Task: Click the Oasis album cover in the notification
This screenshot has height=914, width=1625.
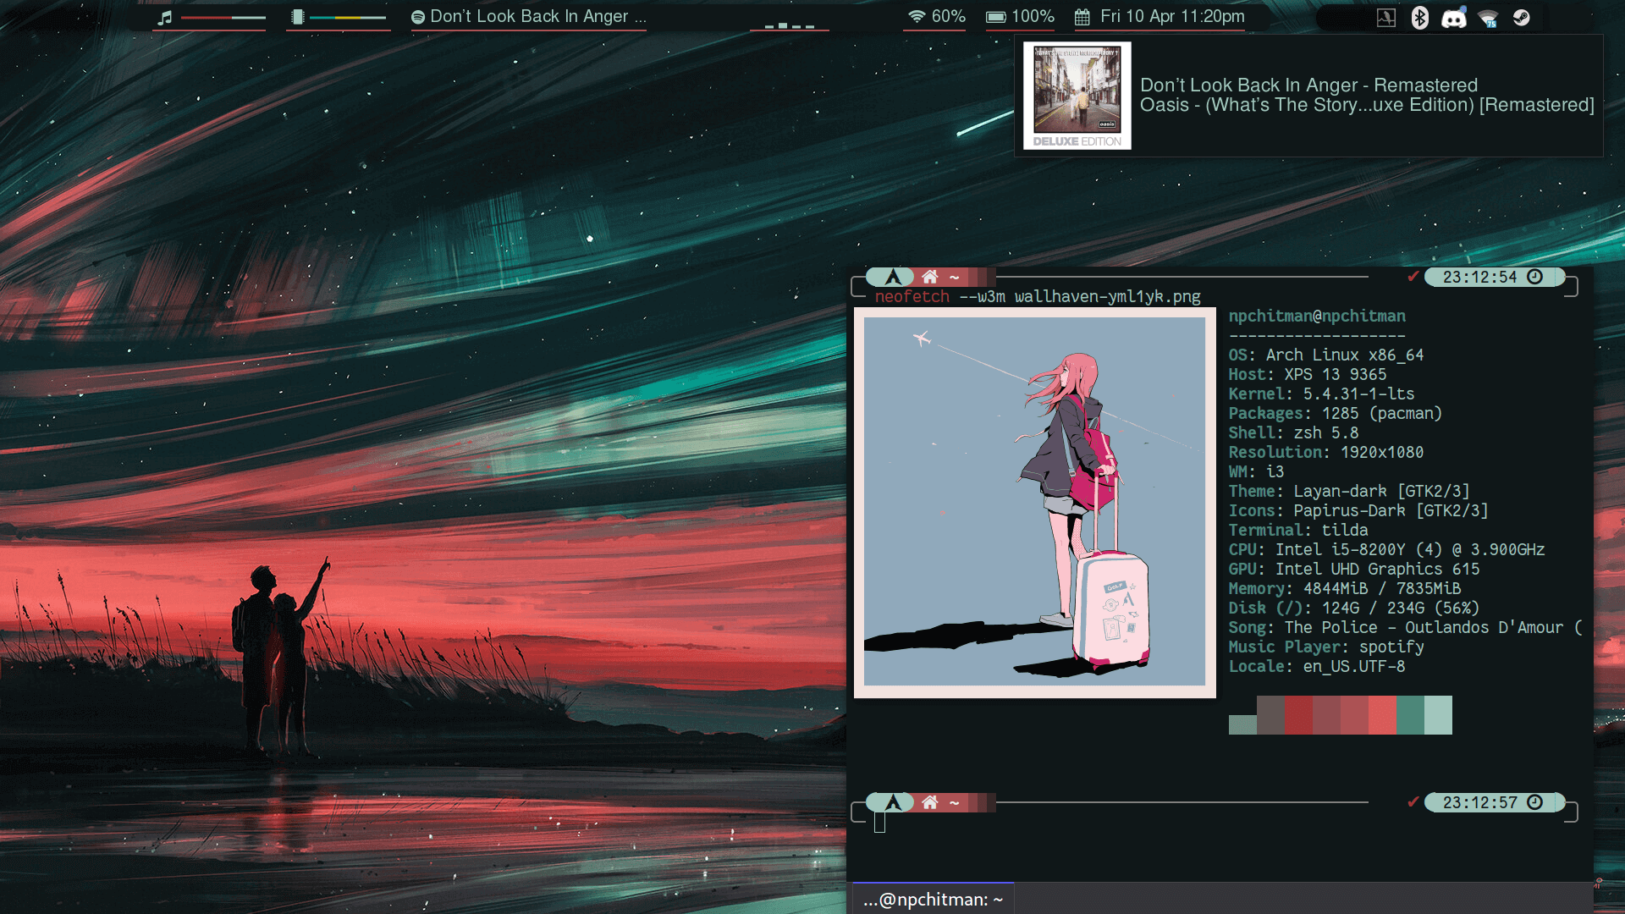Action: [x=1077, y=95]
